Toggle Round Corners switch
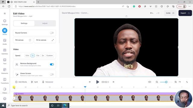This screenshot has width=193, height=108. pos(52,33)
